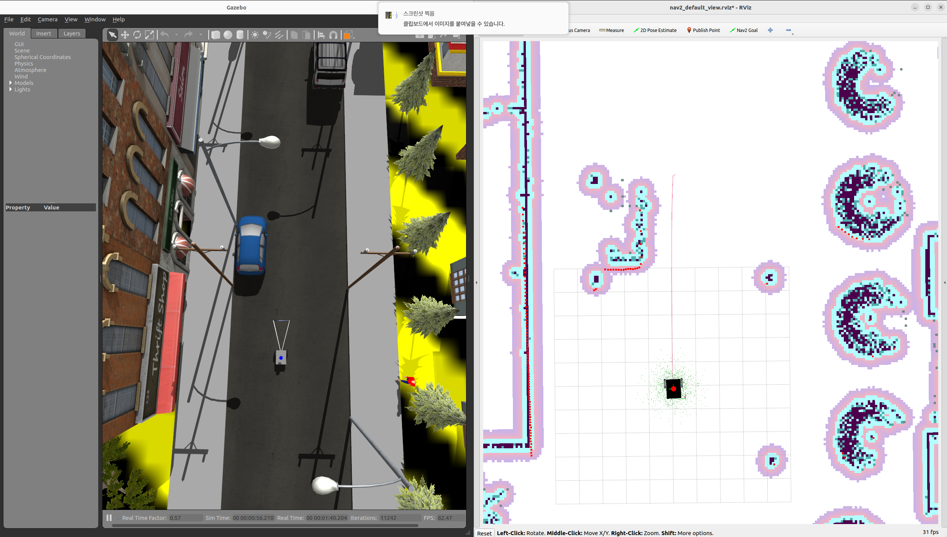This screenshot has height=537, width=947.
Task: Select the arrow selection mode tool
Action: [112, 35]
